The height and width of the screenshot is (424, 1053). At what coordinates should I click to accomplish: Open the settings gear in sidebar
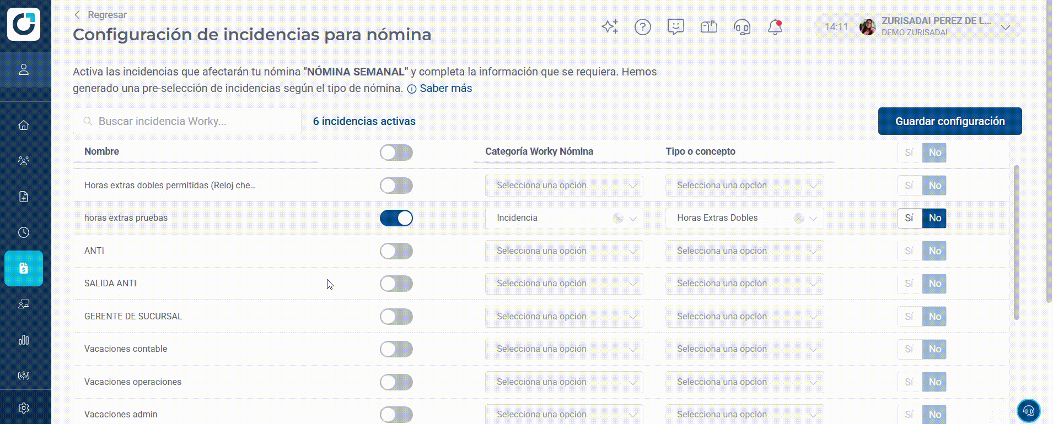point(24,408)
